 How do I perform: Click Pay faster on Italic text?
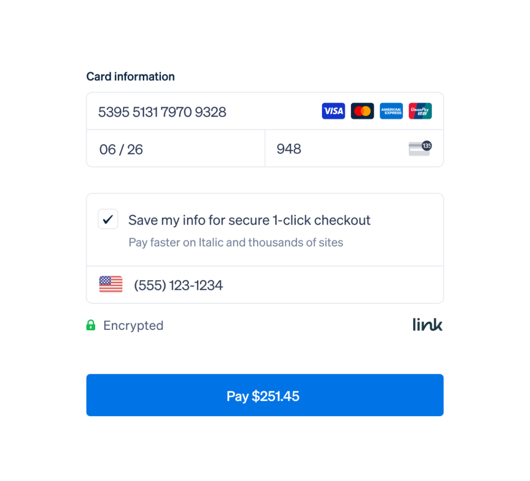pyautogui.click(x=236, y=242)
